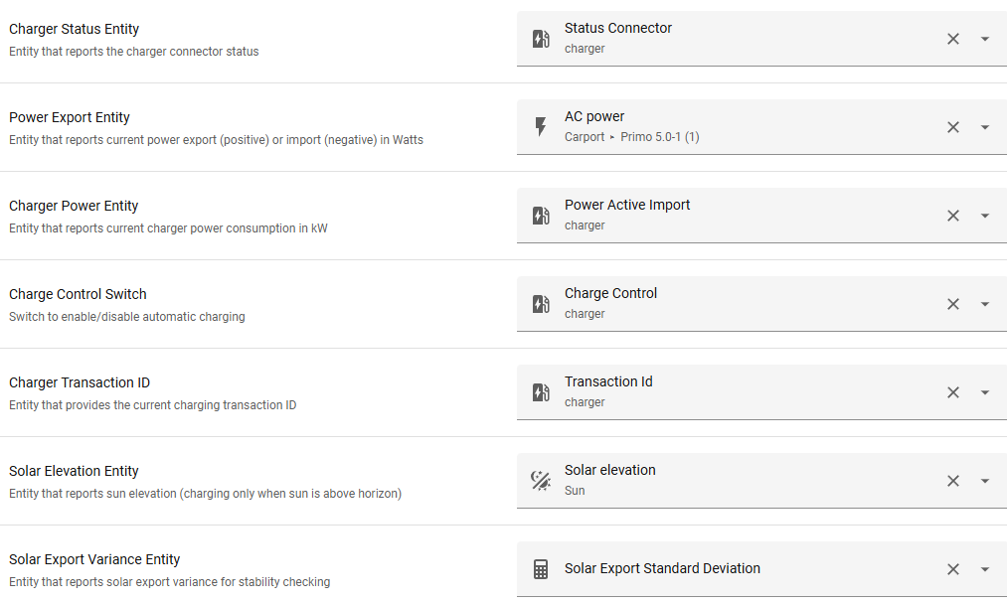Clear the Transaction Id entity selection
1007x603 pixels.
click(953, 392)
